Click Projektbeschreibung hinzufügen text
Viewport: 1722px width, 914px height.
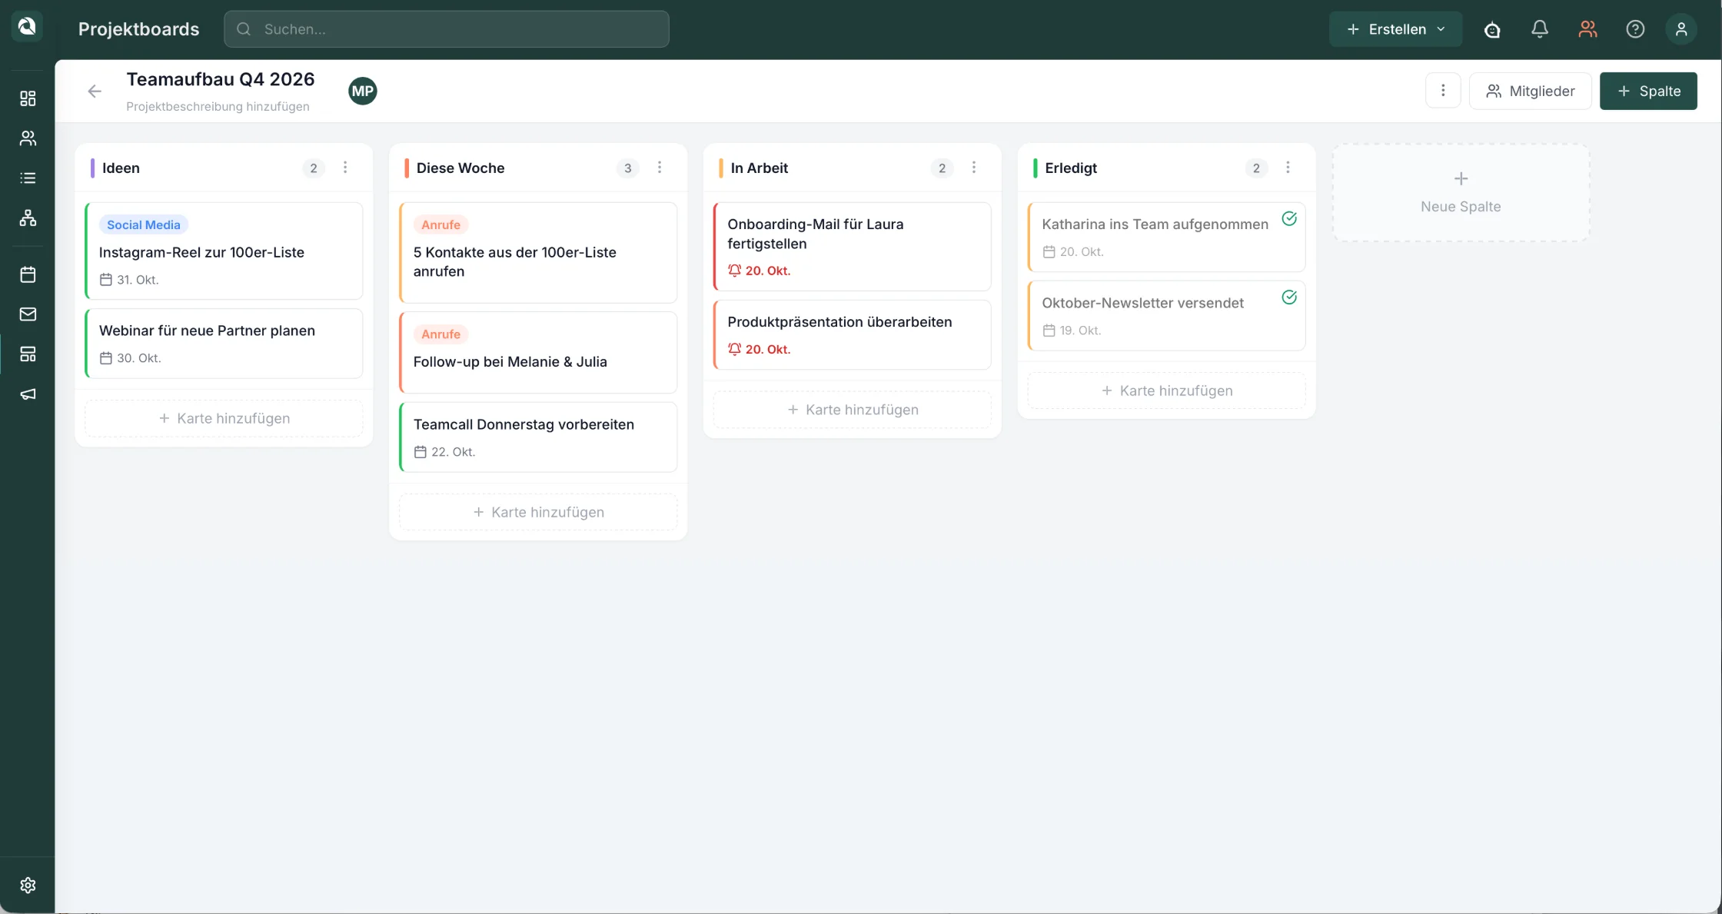tap(218, 107)
